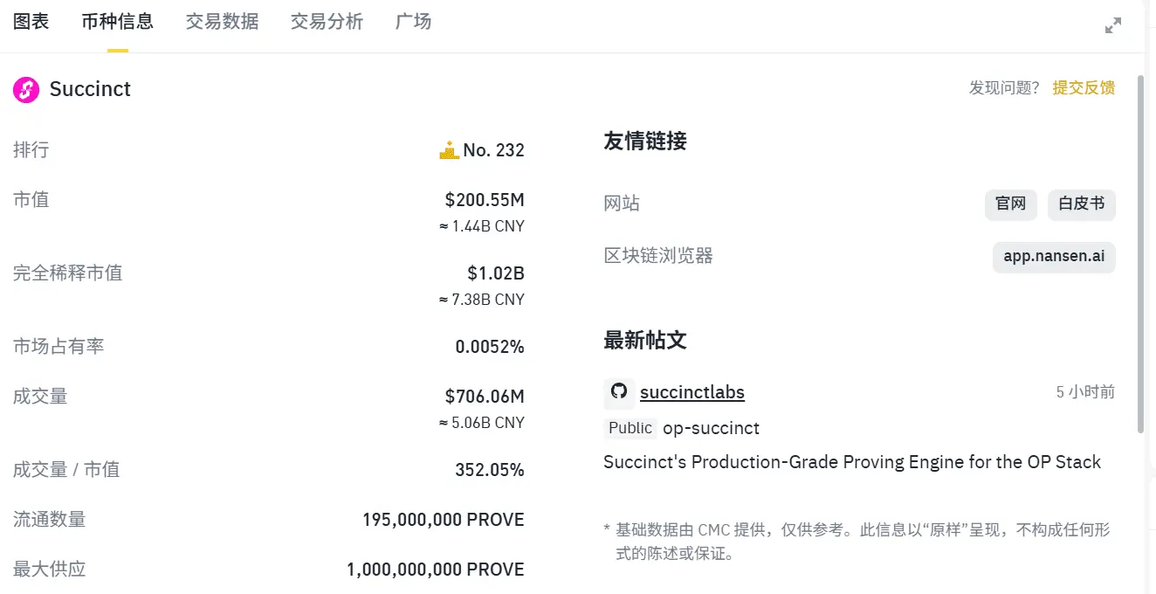Click the market share value 0.0052%
The width and height of the screenshot is (1156, 594).
coord(490,347)
